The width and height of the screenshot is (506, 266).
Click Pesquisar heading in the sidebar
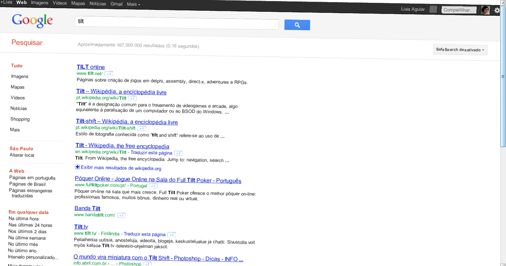(27, 43)
